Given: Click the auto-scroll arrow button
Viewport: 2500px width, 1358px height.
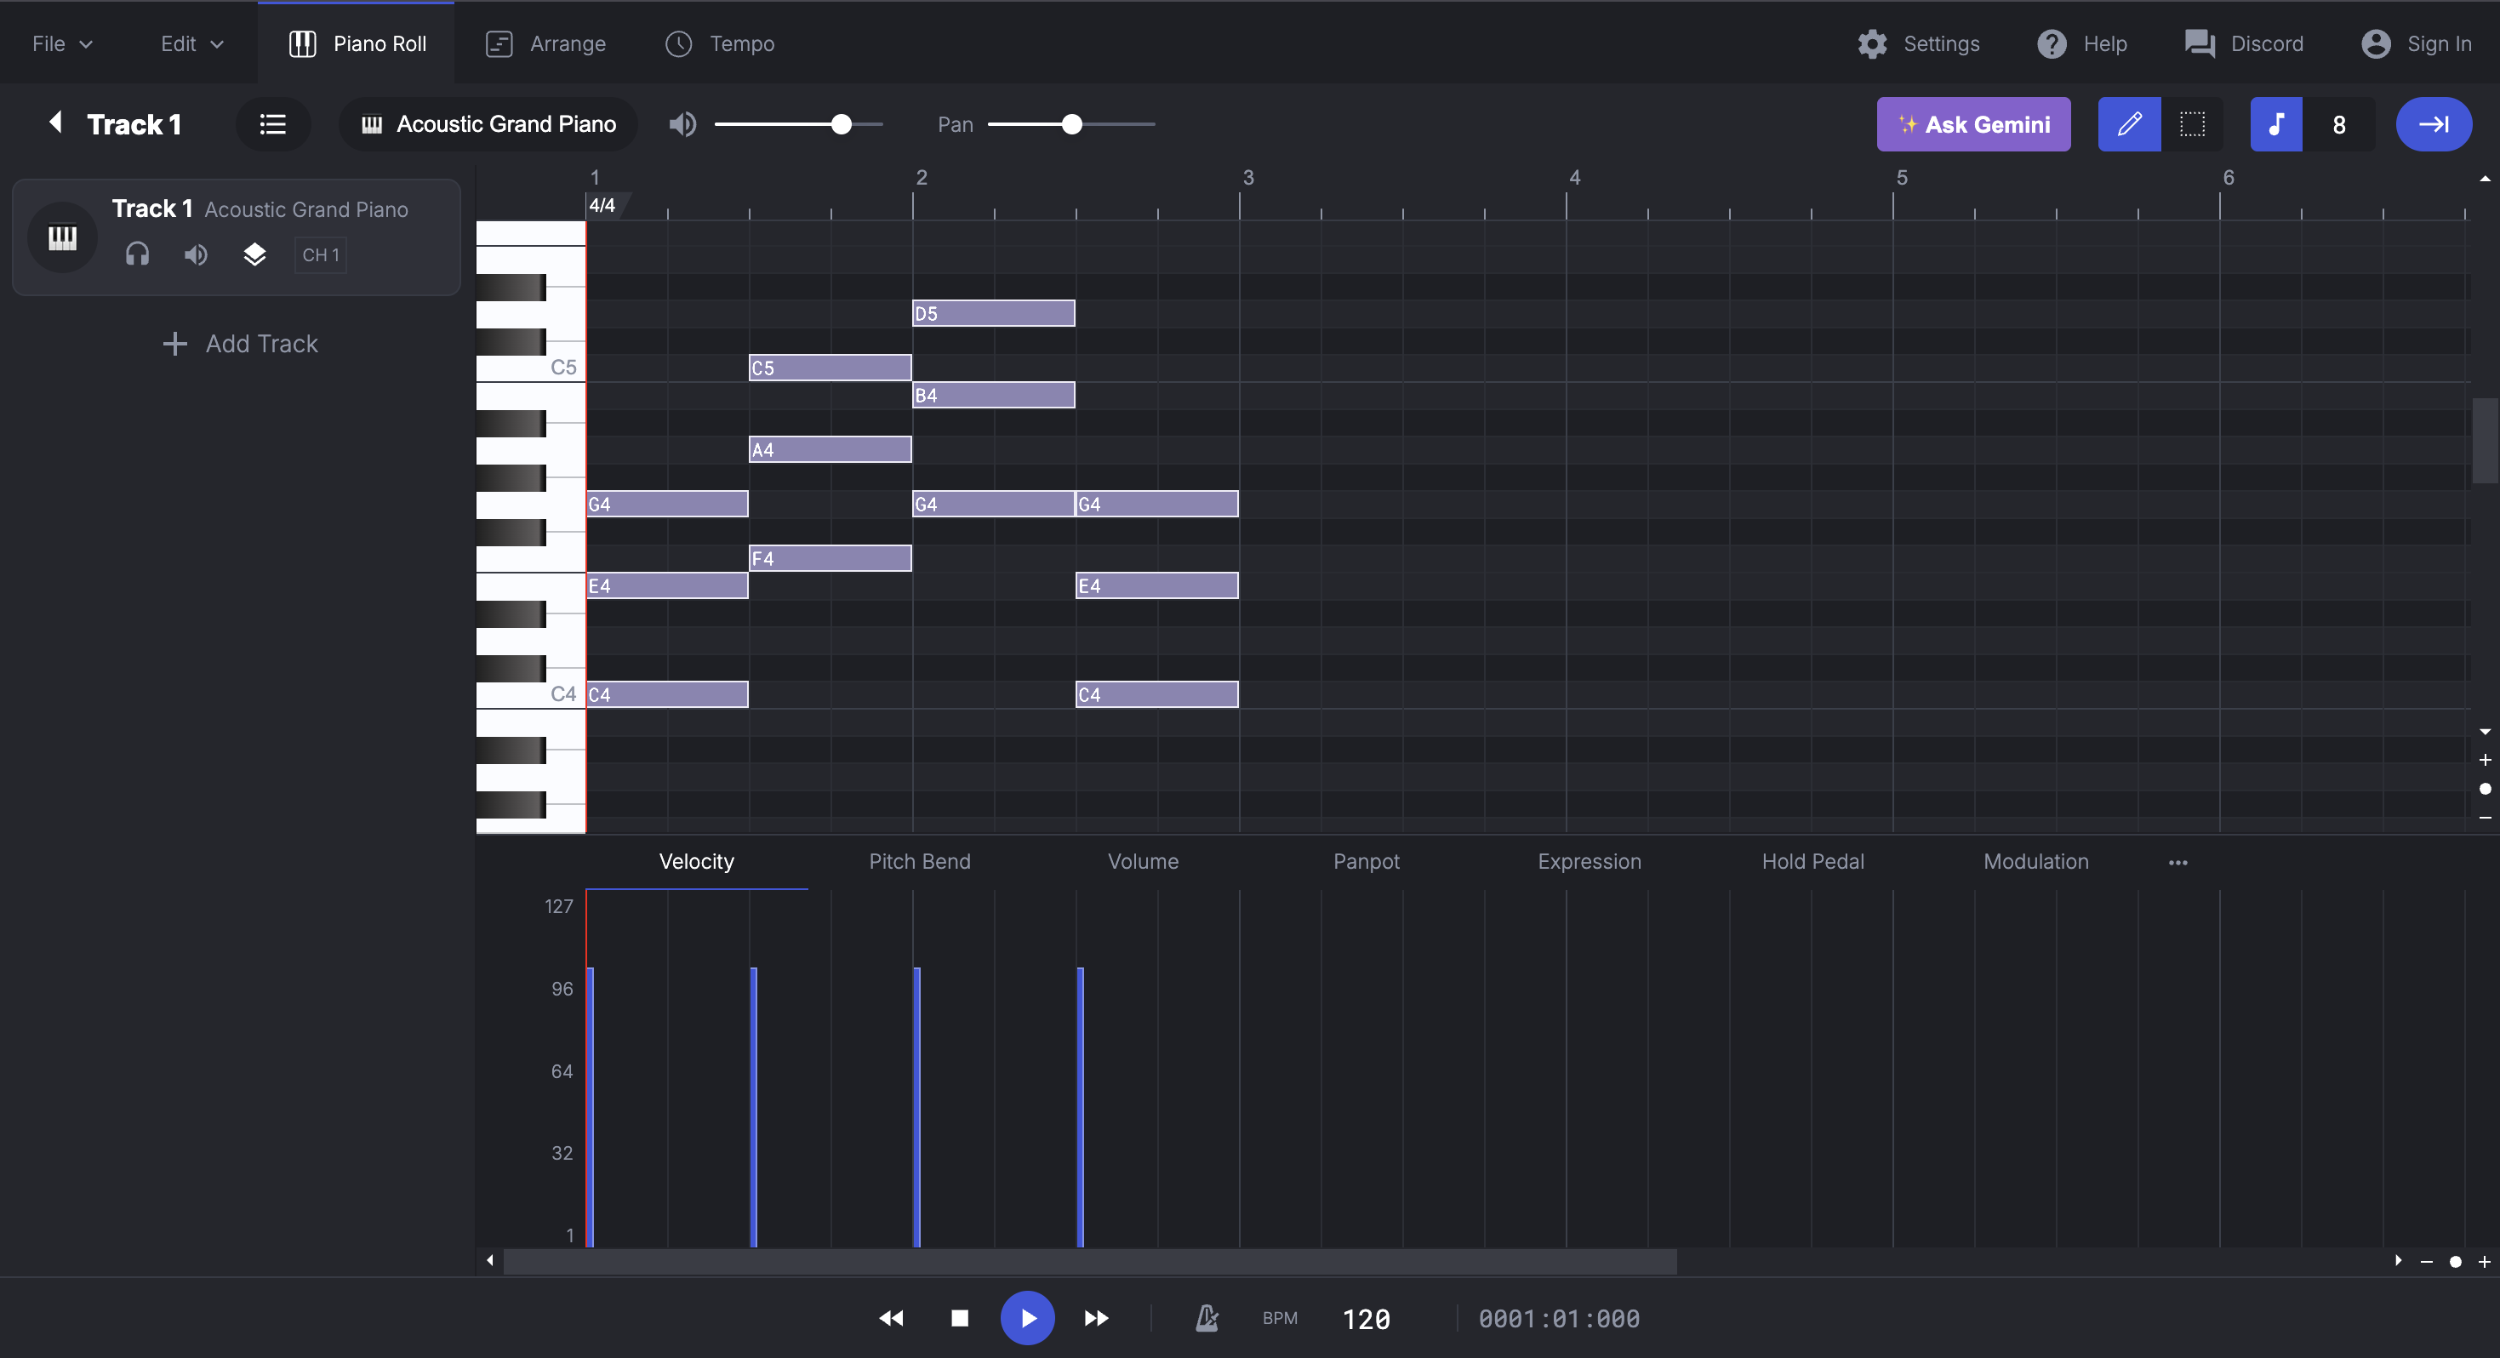Looking at the screenshot, I should tap(2432, 124).
